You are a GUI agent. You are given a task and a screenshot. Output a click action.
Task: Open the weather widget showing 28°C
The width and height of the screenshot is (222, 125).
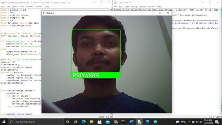pyautogui.click(x=180, y=122)
